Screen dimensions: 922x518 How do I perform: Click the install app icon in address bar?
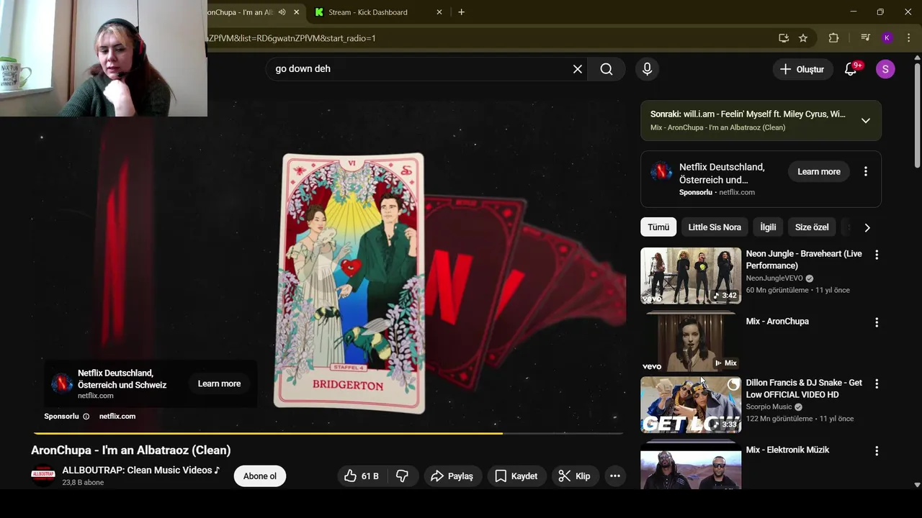[x=784, y=38]
